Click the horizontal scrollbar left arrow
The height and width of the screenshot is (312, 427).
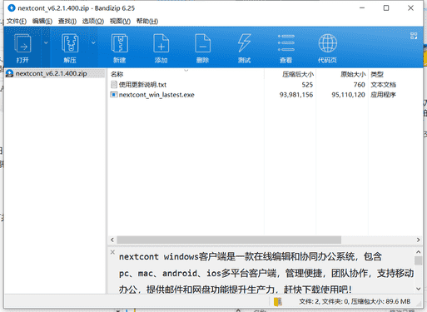pos(112,240)
